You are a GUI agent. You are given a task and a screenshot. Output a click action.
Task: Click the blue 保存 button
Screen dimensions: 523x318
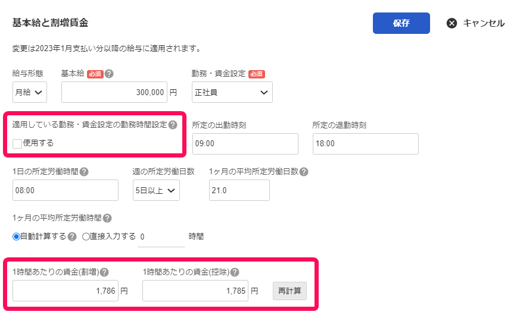tap(401, 23)
